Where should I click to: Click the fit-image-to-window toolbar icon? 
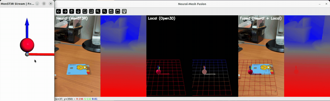92,11
